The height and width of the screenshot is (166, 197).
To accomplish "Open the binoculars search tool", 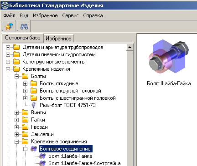I will [24, 26].
